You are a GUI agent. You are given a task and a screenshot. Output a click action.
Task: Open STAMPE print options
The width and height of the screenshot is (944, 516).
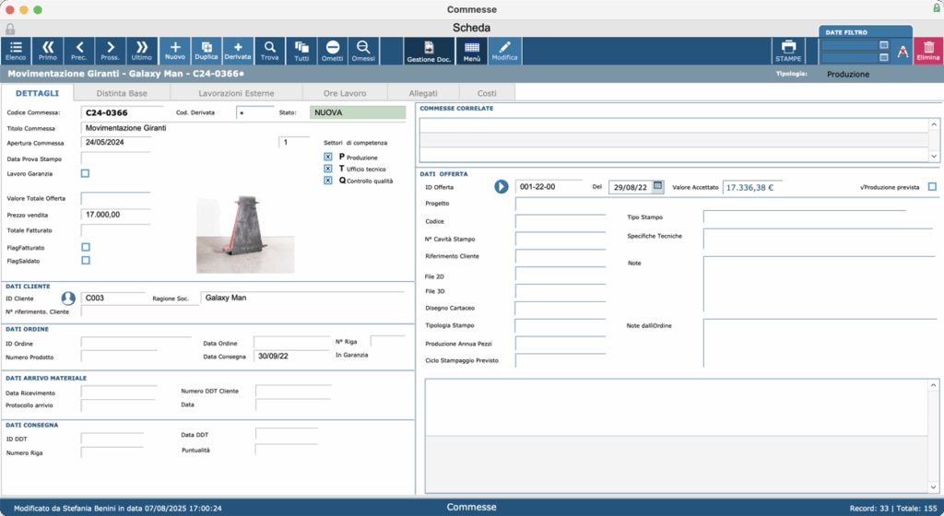pyautogui.click(x=788, y=51)
